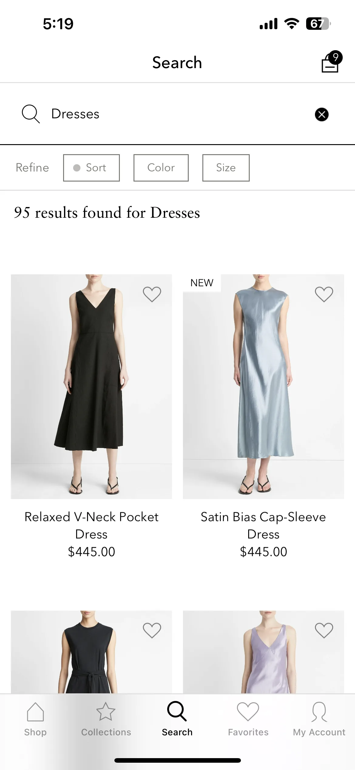
Task: Toggle heart on lavender satin dress
Action: pos(324,630)
